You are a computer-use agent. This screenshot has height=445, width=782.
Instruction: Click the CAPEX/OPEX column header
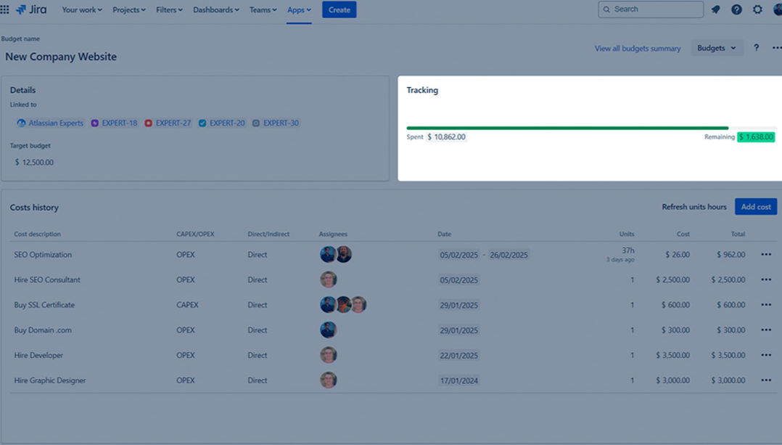(195, 234)
